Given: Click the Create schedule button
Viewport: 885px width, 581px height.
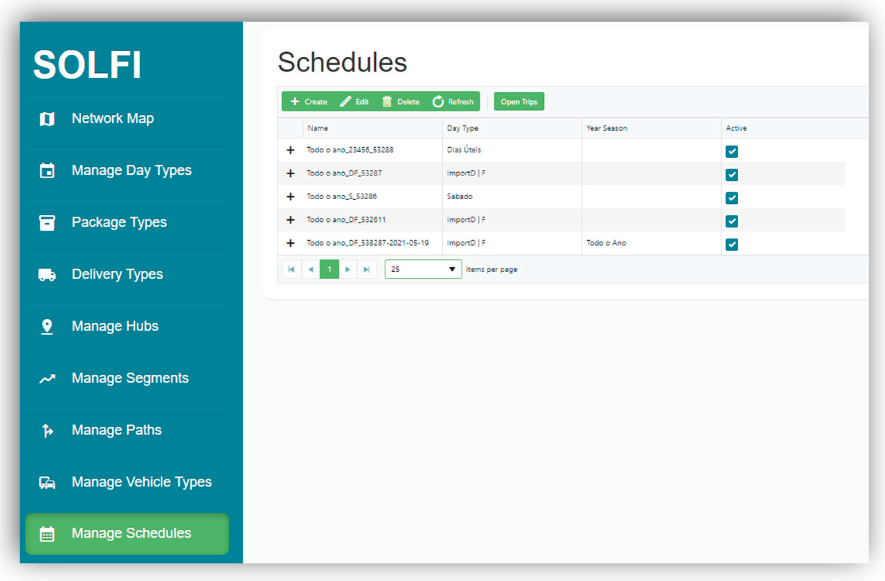Looking at the screenshot, I should coord(309,101).
